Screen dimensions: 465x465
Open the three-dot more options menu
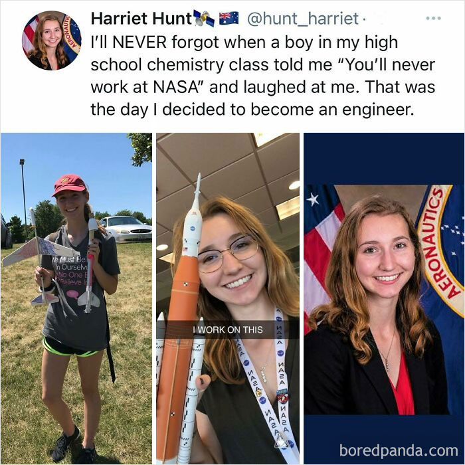tap(433, 19)
